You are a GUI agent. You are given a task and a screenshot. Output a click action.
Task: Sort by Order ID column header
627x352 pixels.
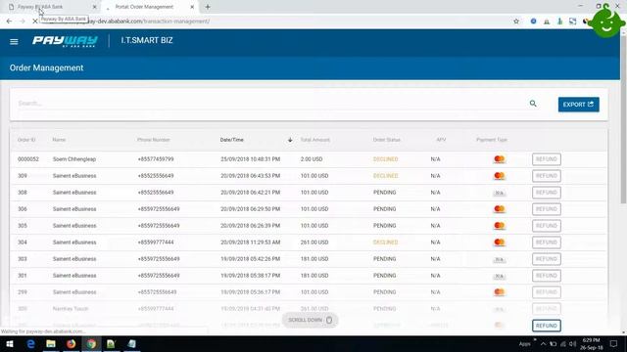26,140
